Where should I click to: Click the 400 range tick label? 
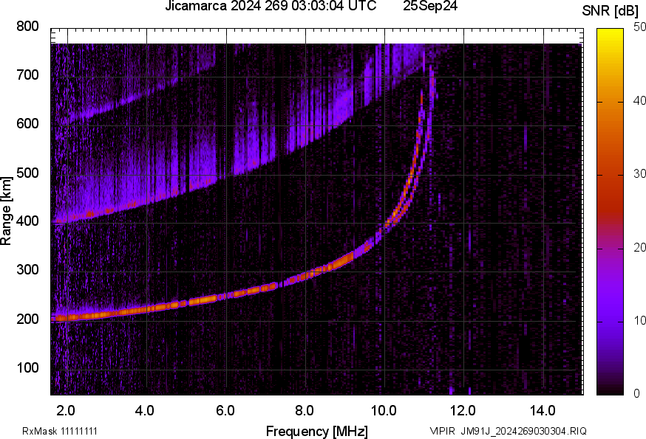click(27, 221)
